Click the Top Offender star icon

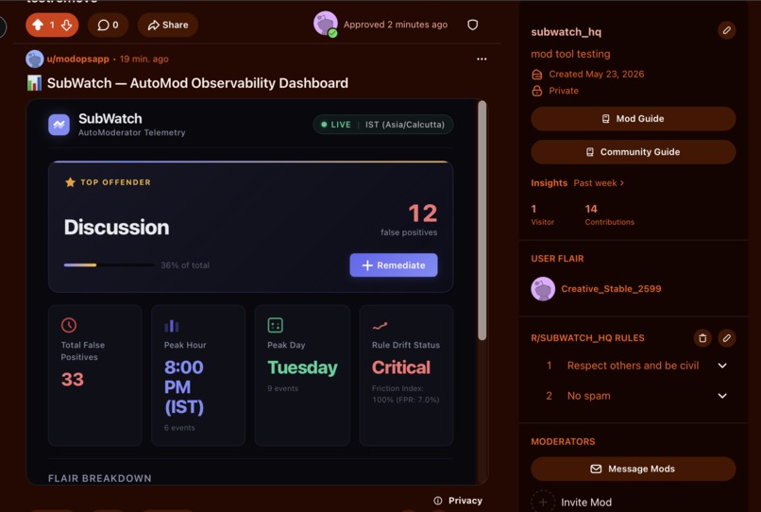tap(71, 182)
